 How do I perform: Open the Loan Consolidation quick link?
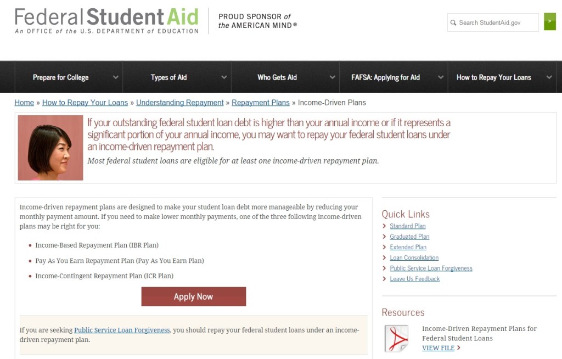414,257
